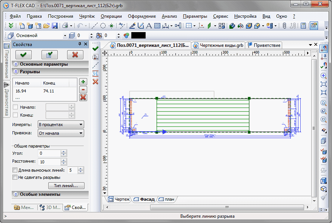Screen dimensions: 332x223
Task: Open the 3D М... panel tab
Action: coord(50,208)
